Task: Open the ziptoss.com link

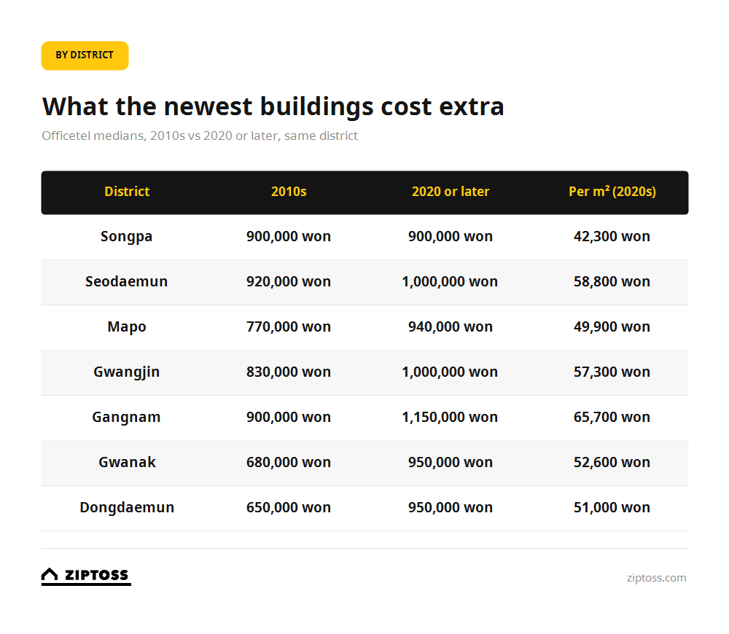Action: pyautogui.click(x=656, y=578)
